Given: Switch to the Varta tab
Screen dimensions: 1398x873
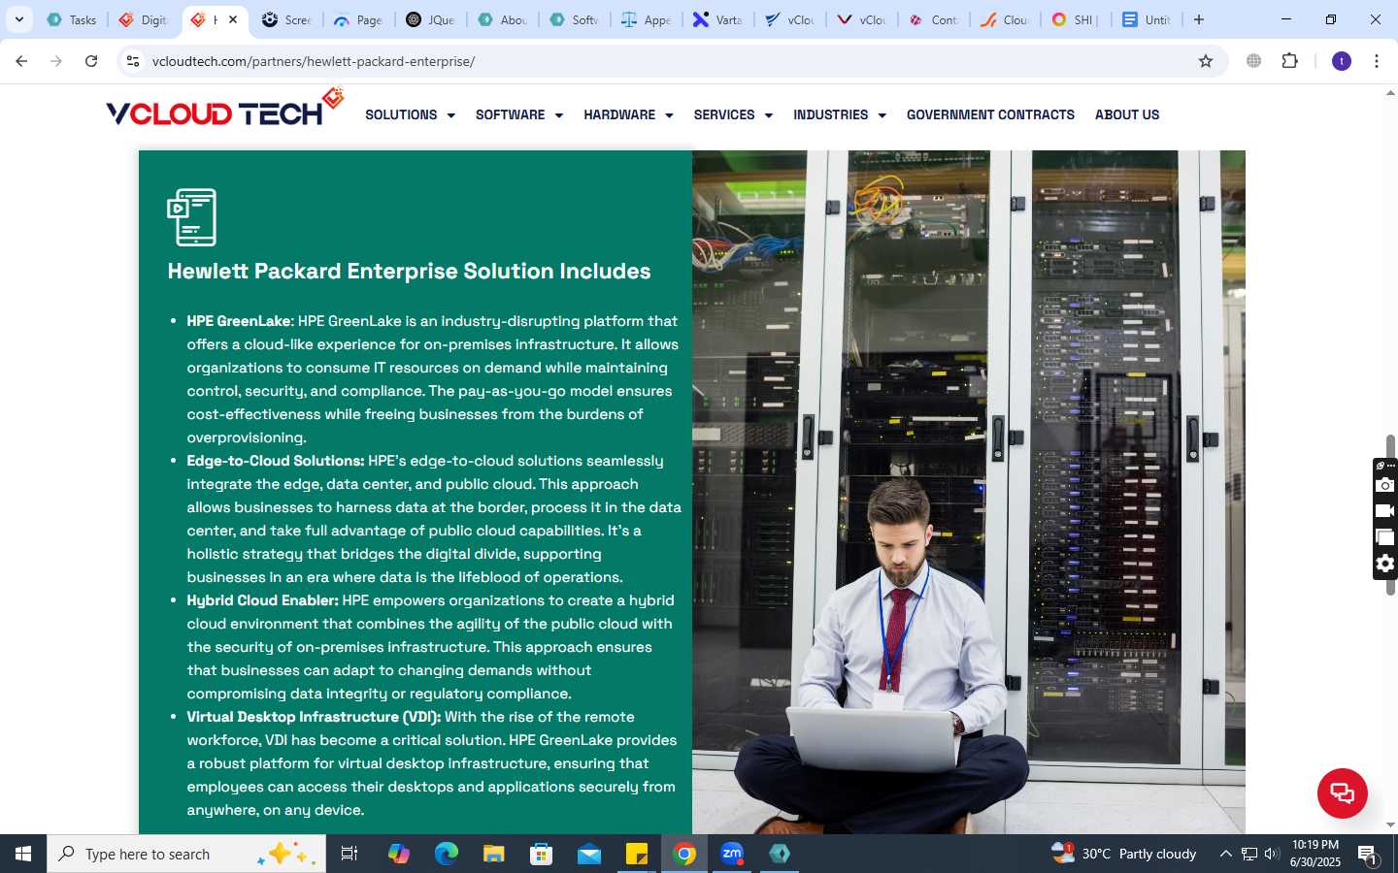Looking at the screenshot, I should (x=718, y=19).
